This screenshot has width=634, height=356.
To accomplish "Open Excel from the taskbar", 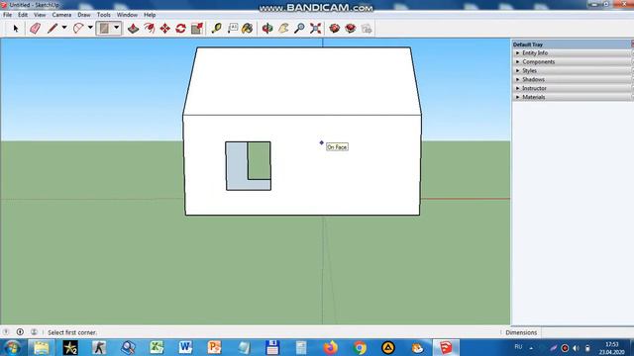I will [157, 347].
